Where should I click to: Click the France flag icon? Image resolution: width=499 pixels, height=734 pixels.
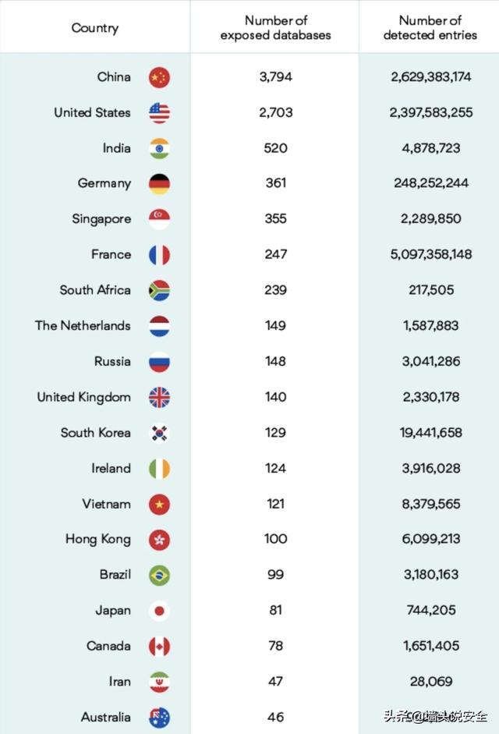[x=159, y=255]
